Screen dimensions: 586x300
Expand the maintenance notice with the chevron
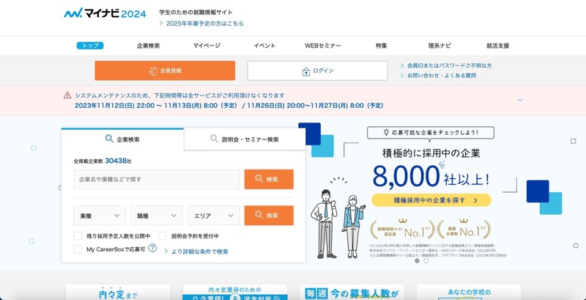click(520, 100)
